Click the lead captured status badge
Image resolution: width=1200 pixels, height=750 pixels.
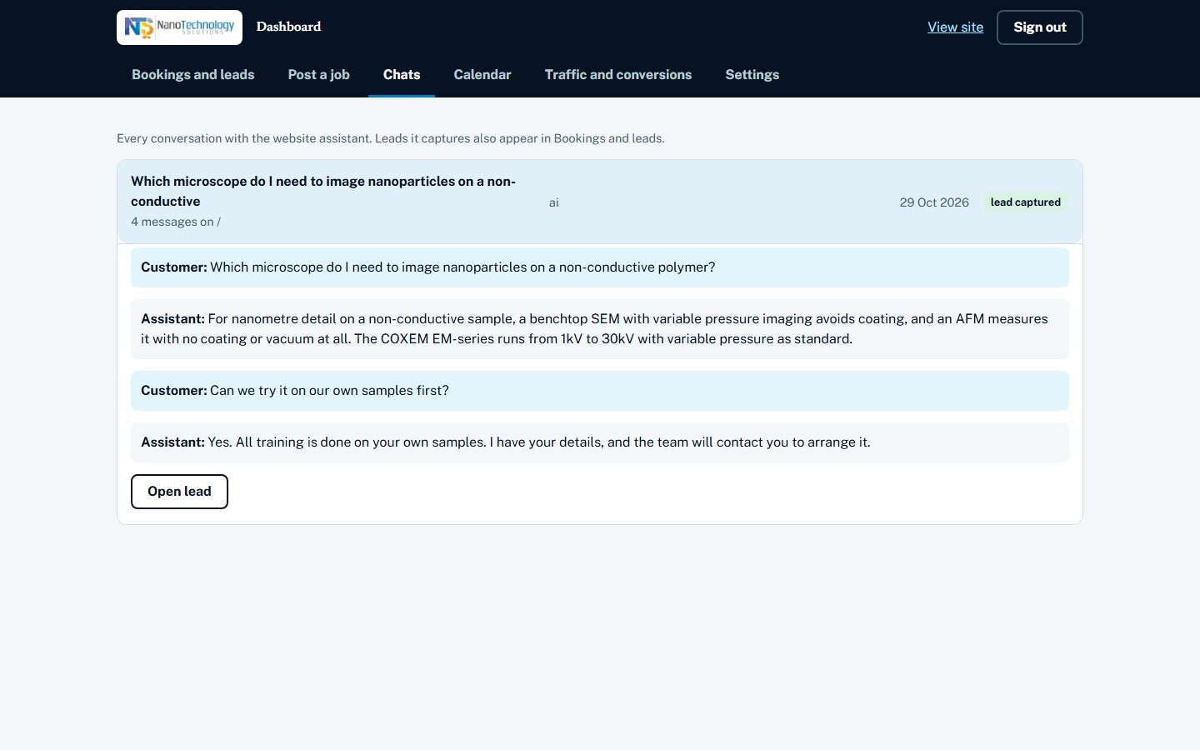pos(1025,202)
